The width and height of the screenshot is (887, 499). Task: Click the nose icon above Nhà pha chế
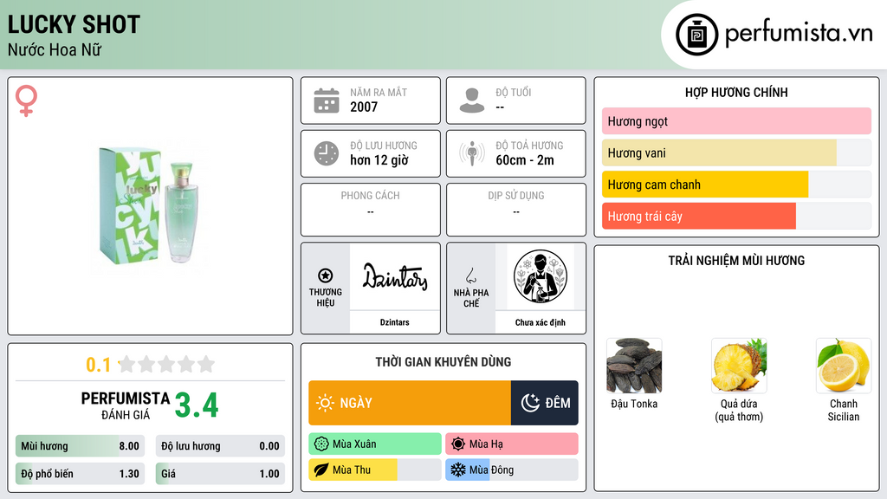[x=470, y=275]
